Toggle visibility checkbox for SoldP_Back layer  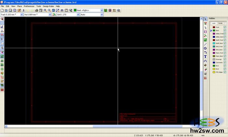pyautogui.click(x=225, y=43)
